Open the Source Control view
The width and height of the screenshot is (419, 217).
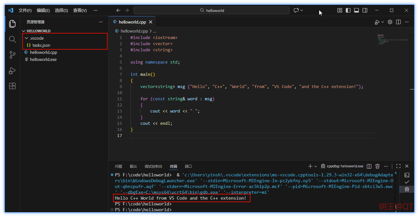coord(12,55)
